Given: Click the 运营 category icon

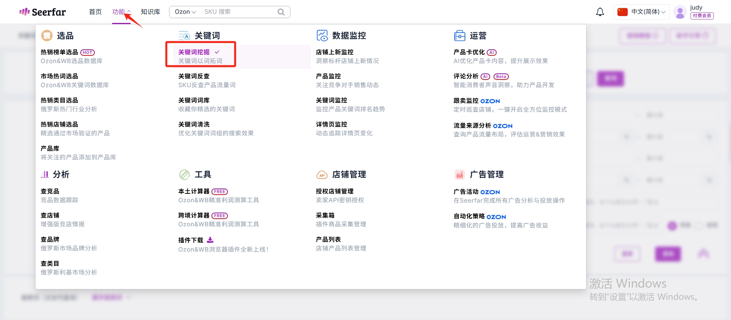Looking at the screenshot, I should pyautogui.click(x=460, y=36).
